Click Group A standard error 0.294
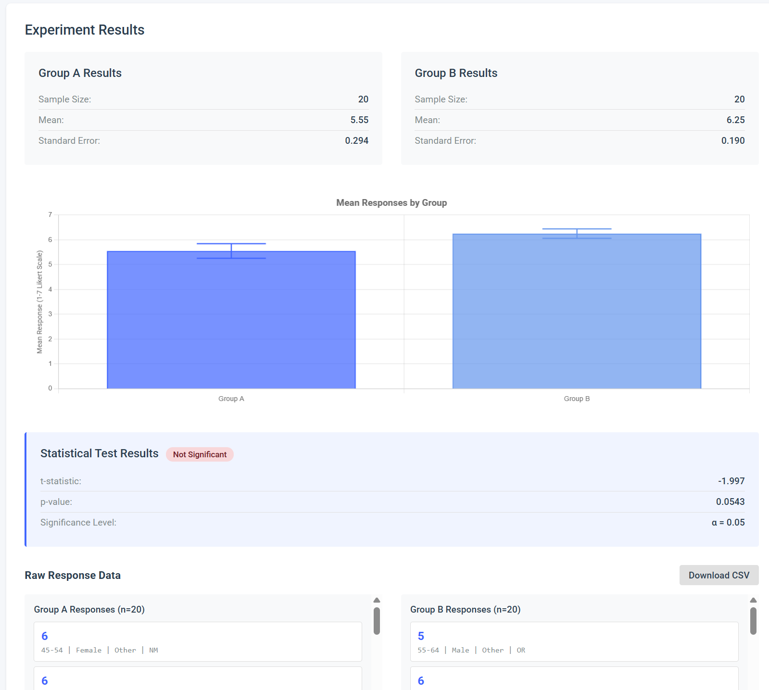The width and height of the screenshot is (769, 690). (x=356, y=140)
